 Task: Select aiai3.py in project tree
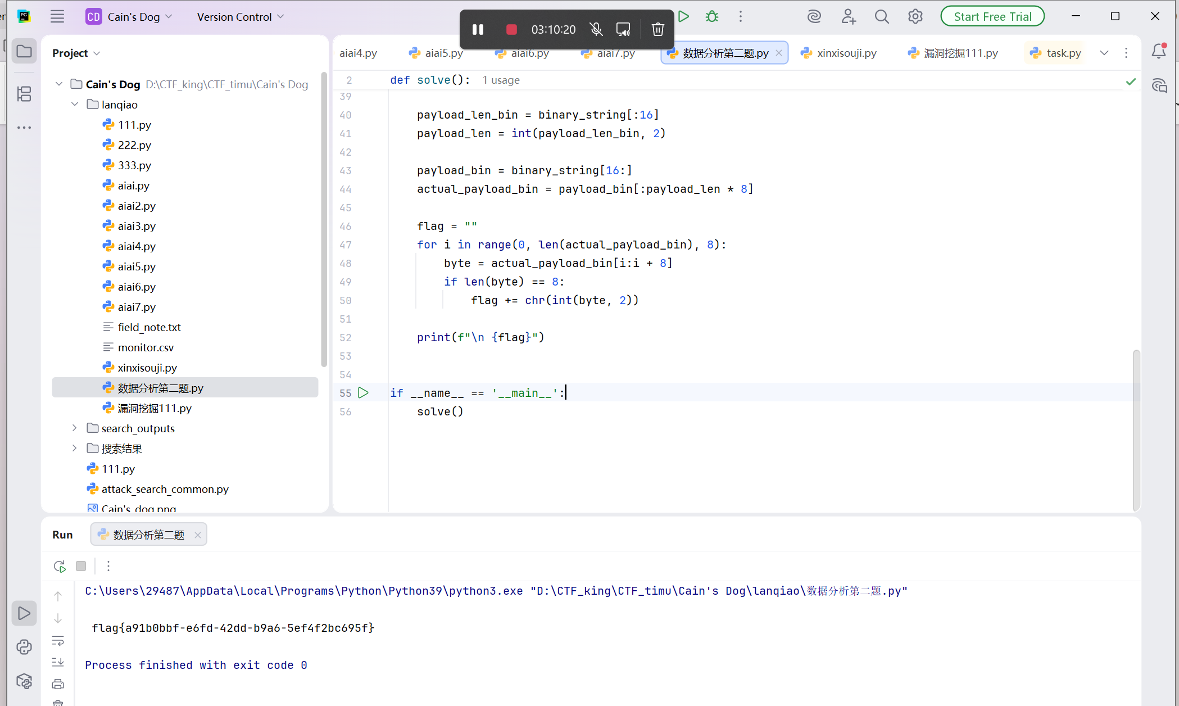(129, 226)
